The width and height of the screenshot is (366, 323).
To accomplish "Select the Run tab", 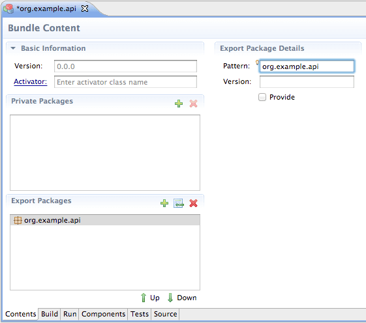I will coord(70,314).
